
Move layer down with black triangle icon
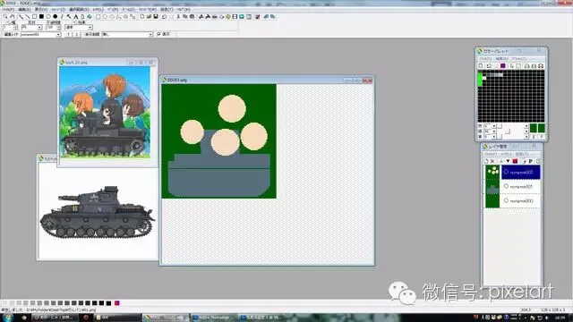[508, 161]
